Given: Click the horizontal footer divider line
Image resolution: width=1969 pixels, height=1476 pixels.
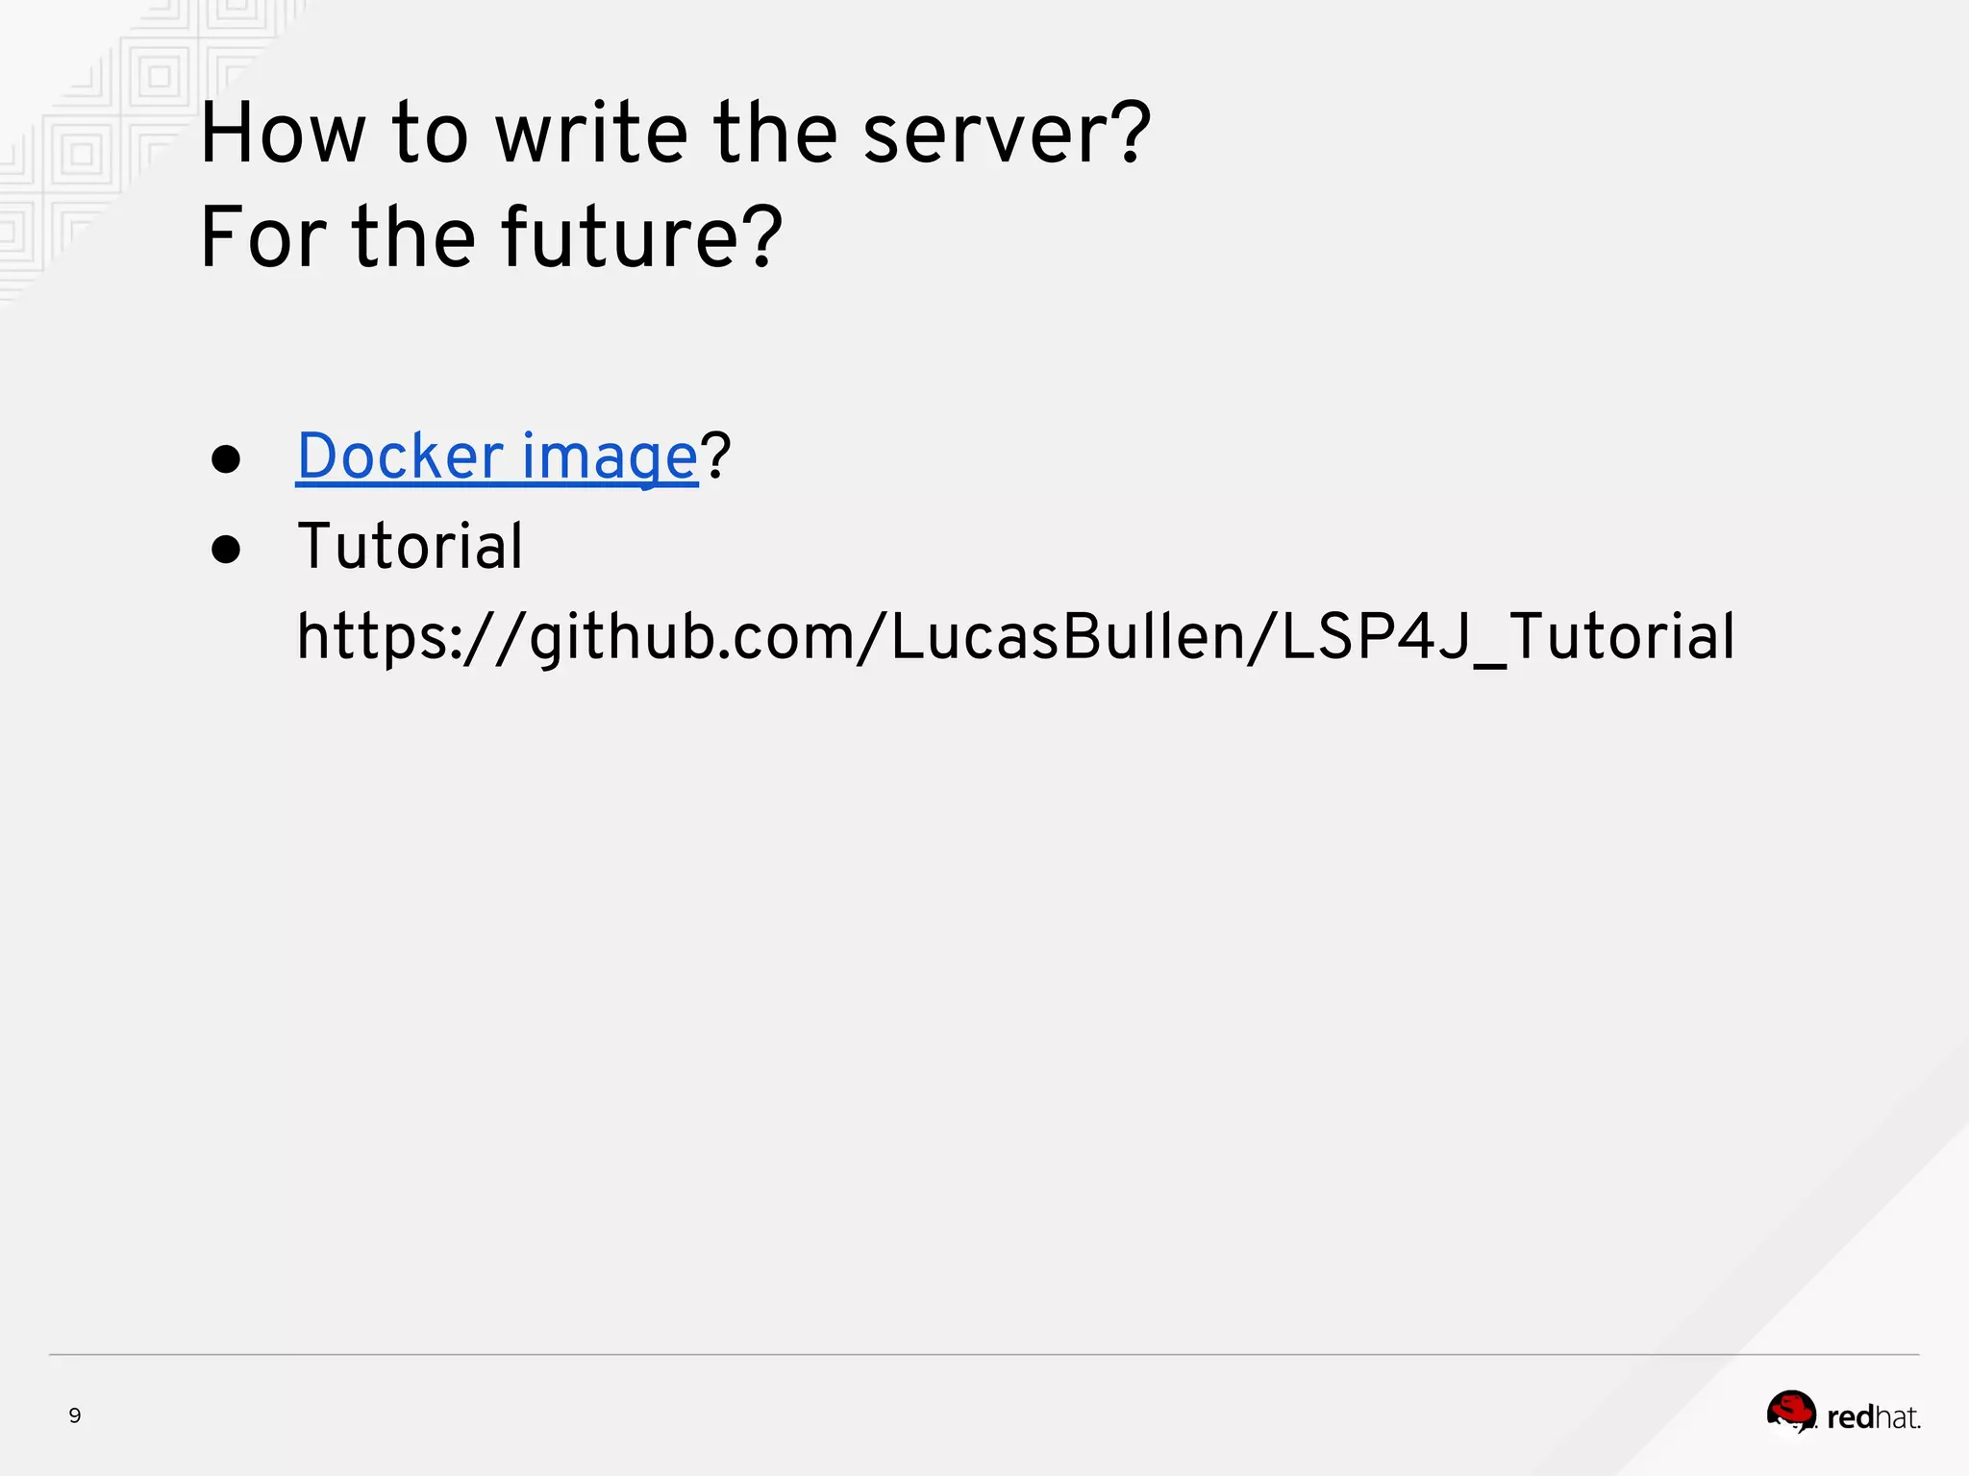Looking at the screenshot, I should click(x=984, y=1355).
